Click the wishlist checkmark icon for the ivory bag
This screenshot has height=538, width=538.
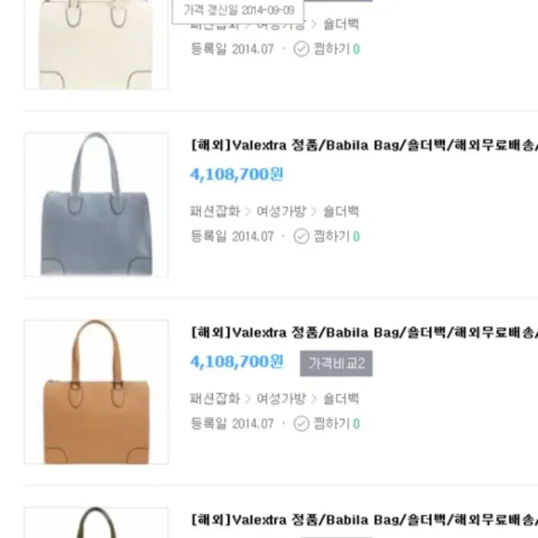click(301, 49)
